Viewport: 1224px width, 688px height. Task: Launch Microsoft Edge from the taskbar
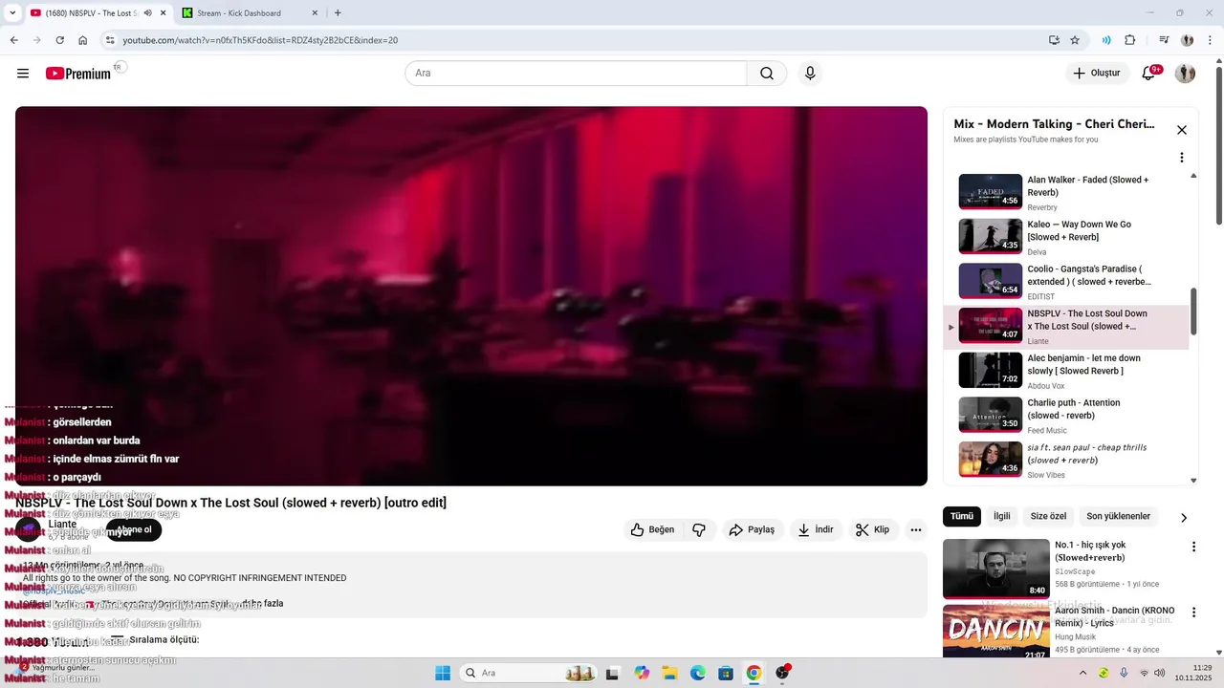click(x=698, y=673)
